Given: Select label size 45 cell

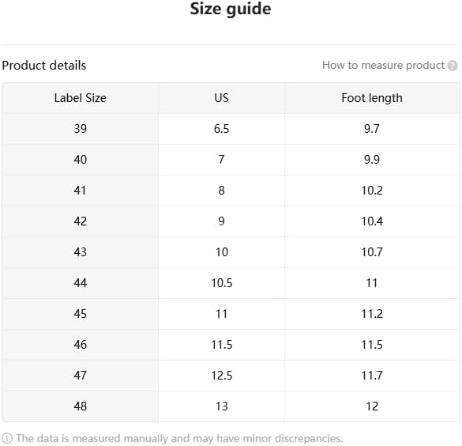Looking at the screenshot, I should coord(80,314).
